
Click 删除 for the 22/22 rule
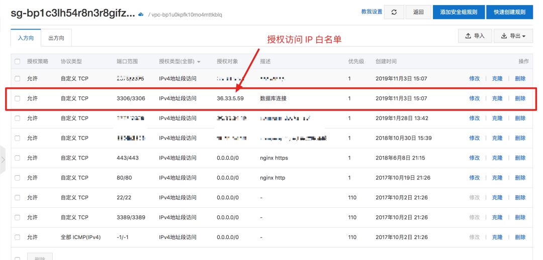pos(520,198)
